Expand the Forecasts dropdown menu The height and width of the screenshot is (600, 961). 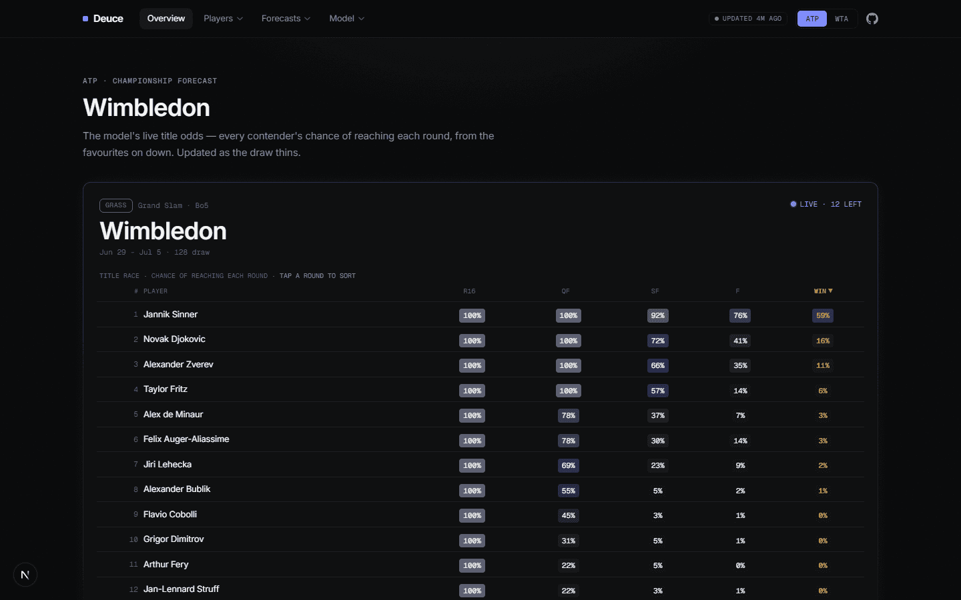point(286,19)
